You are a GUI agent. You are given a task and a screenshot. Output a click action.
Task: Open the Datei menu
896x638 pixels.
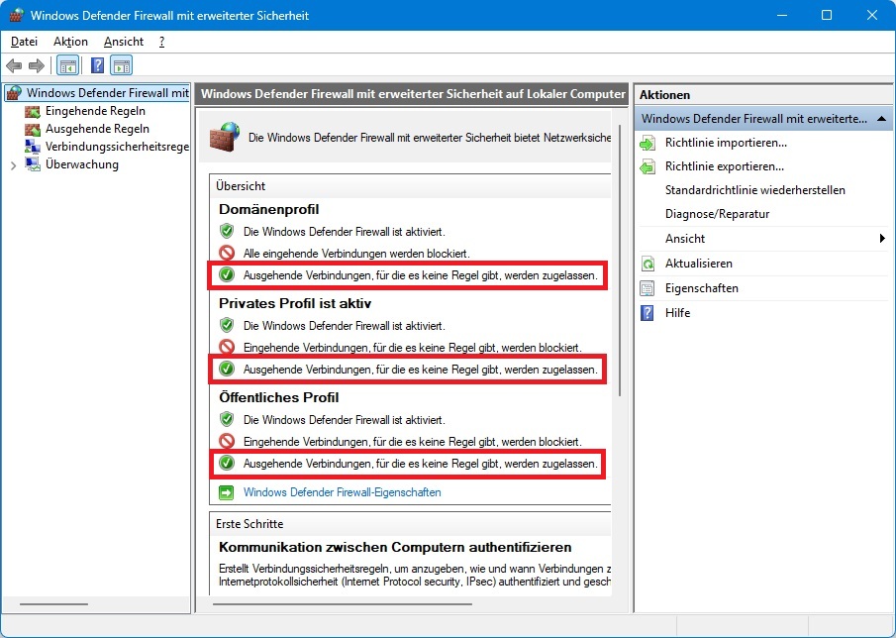tap(24, 42)
